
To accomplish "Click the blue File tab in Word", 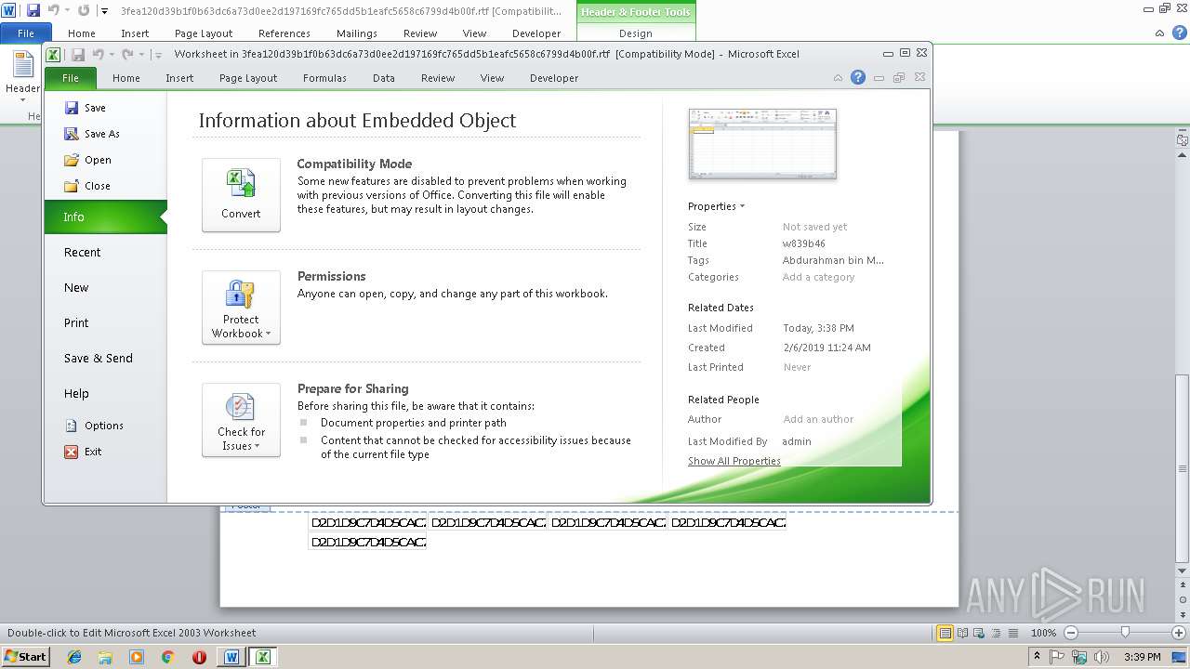I will [x=25, y=33].
